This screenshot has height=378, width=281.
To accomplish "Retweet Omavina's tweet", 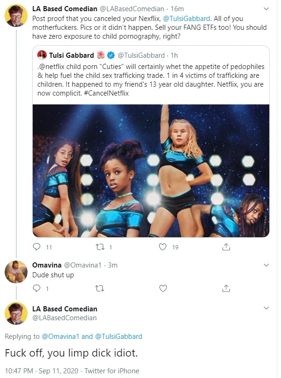I will [x=100, y=289].
